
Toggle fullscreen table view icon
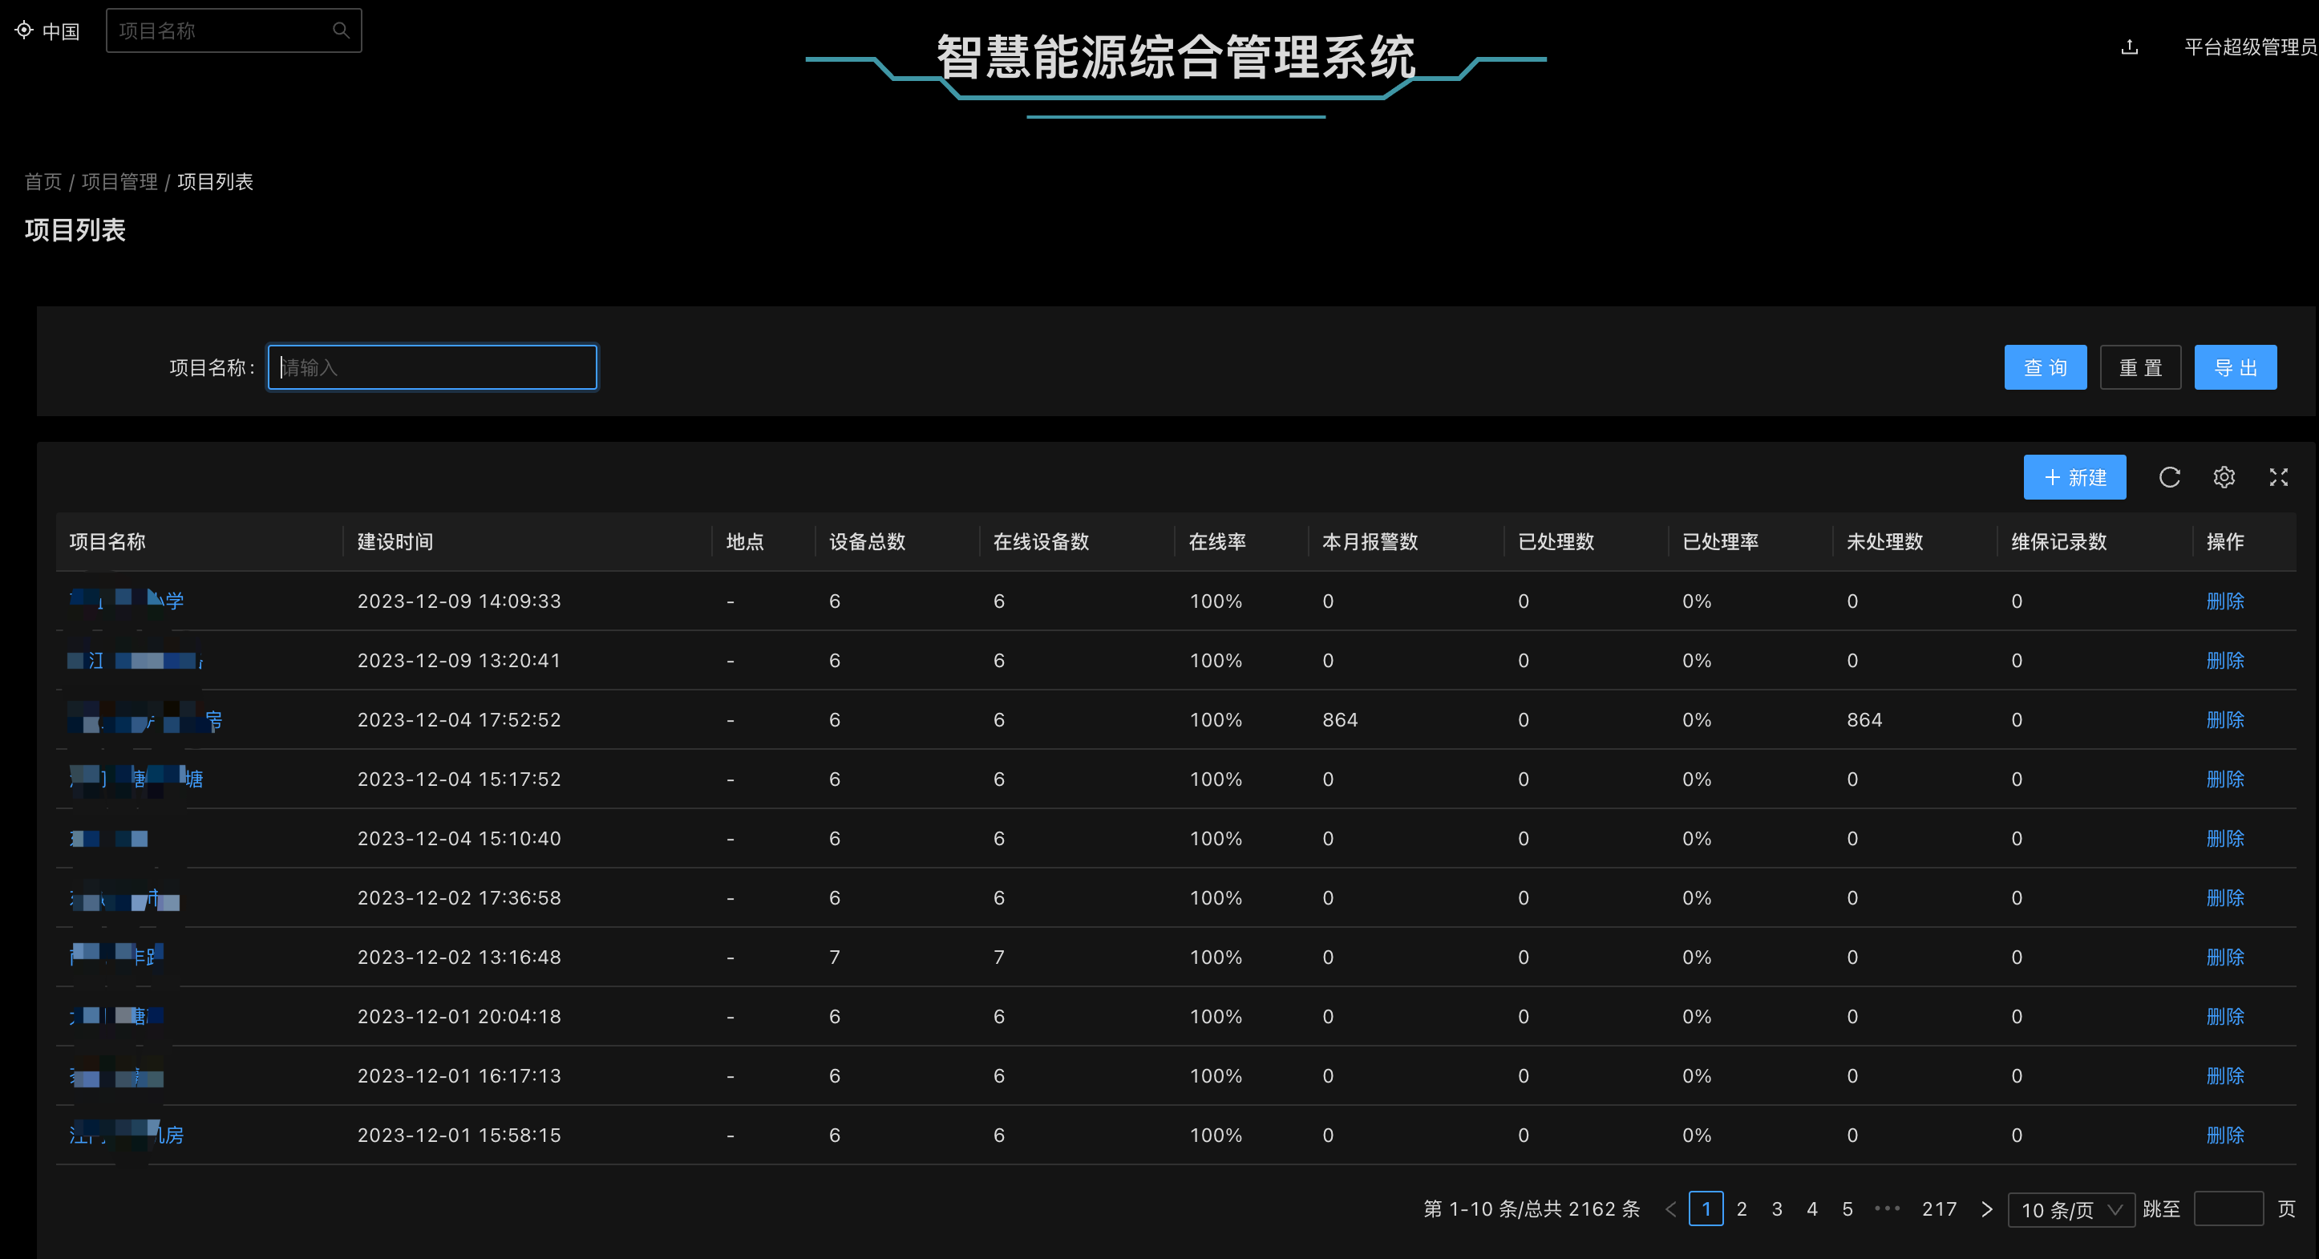coord(2278,477)
